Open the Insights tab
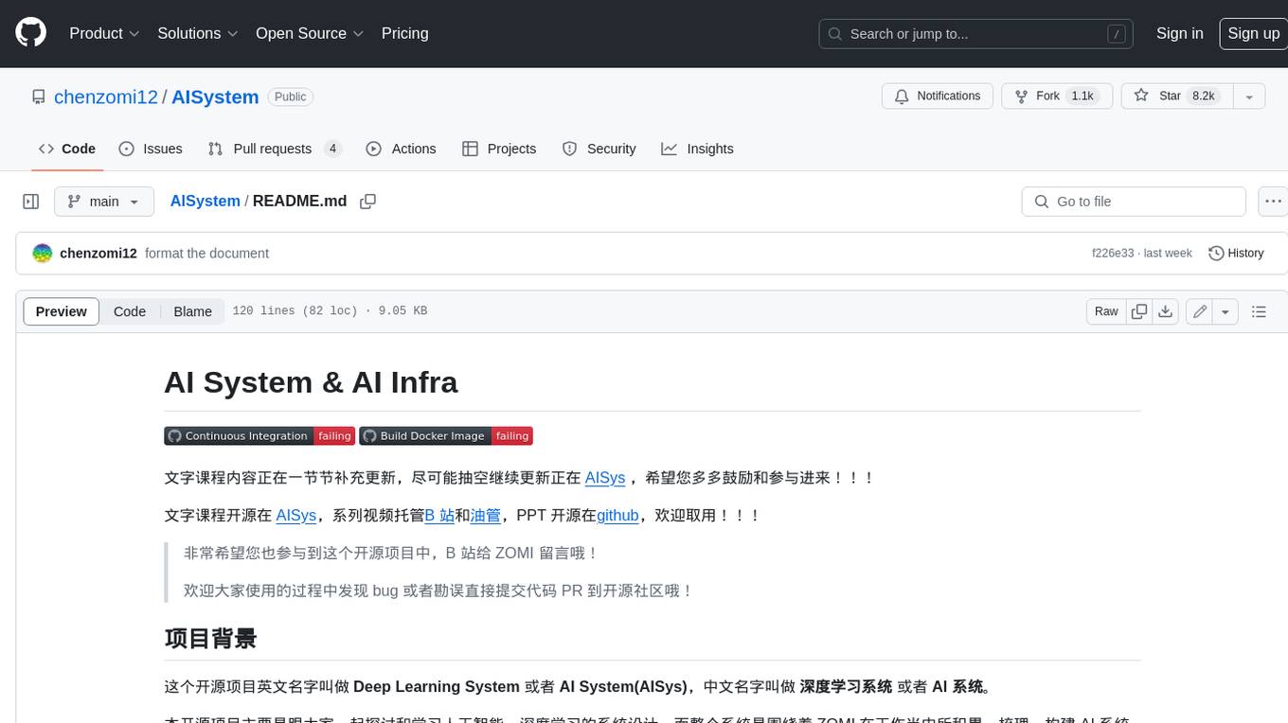 (697, 149)
